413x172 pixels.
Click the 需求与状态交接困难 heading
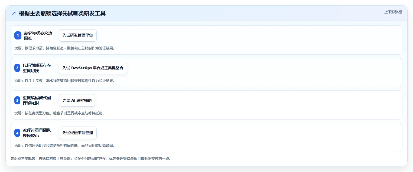pyautogui.click(x=38, y=35)
